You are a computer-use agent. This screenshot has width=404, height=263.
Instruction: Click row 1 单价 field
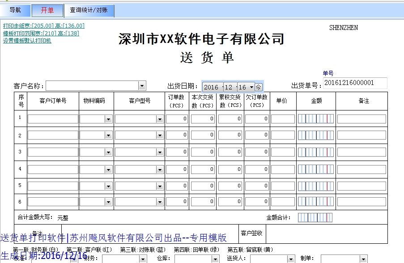click(283, 119)
